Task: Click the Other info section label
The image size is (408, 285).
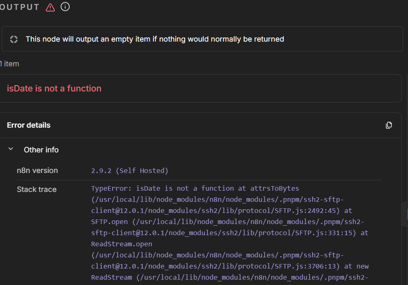Action: pos(41,150)
